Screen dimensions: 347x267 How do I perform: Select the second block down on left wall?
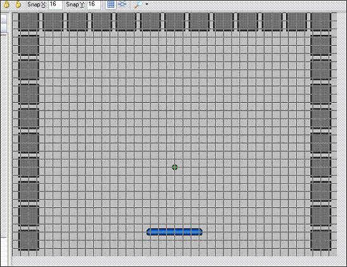click(29, 70)
